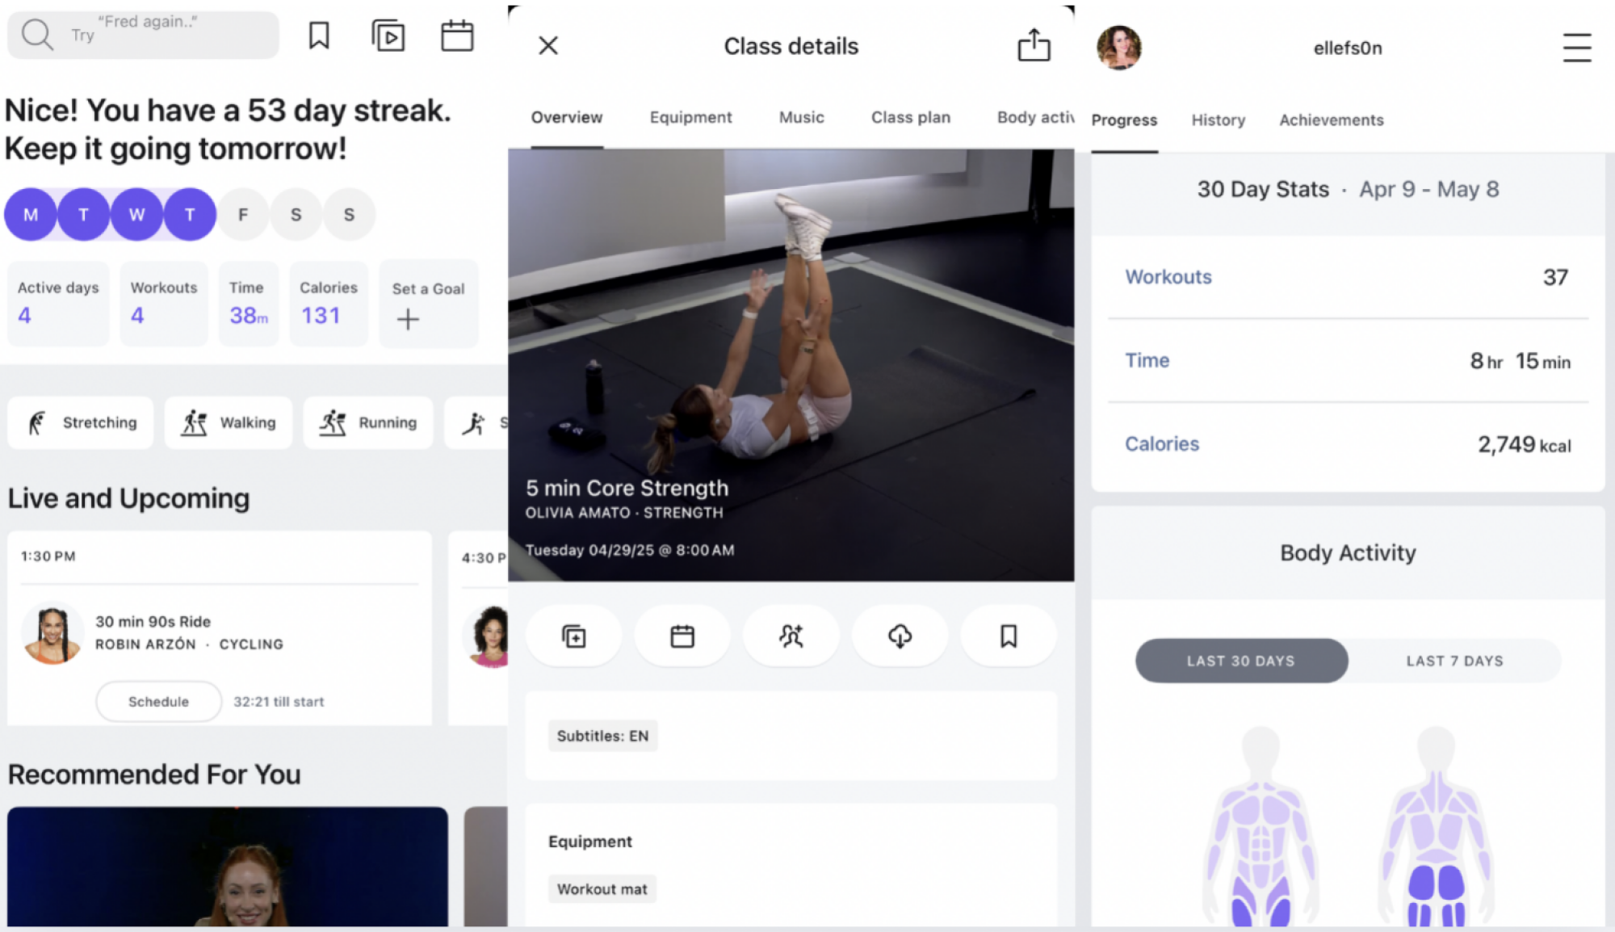Viewport: 1615px width, 932px height.
Task: Open the calendar icon in the top bar
Action: (457, 36)
